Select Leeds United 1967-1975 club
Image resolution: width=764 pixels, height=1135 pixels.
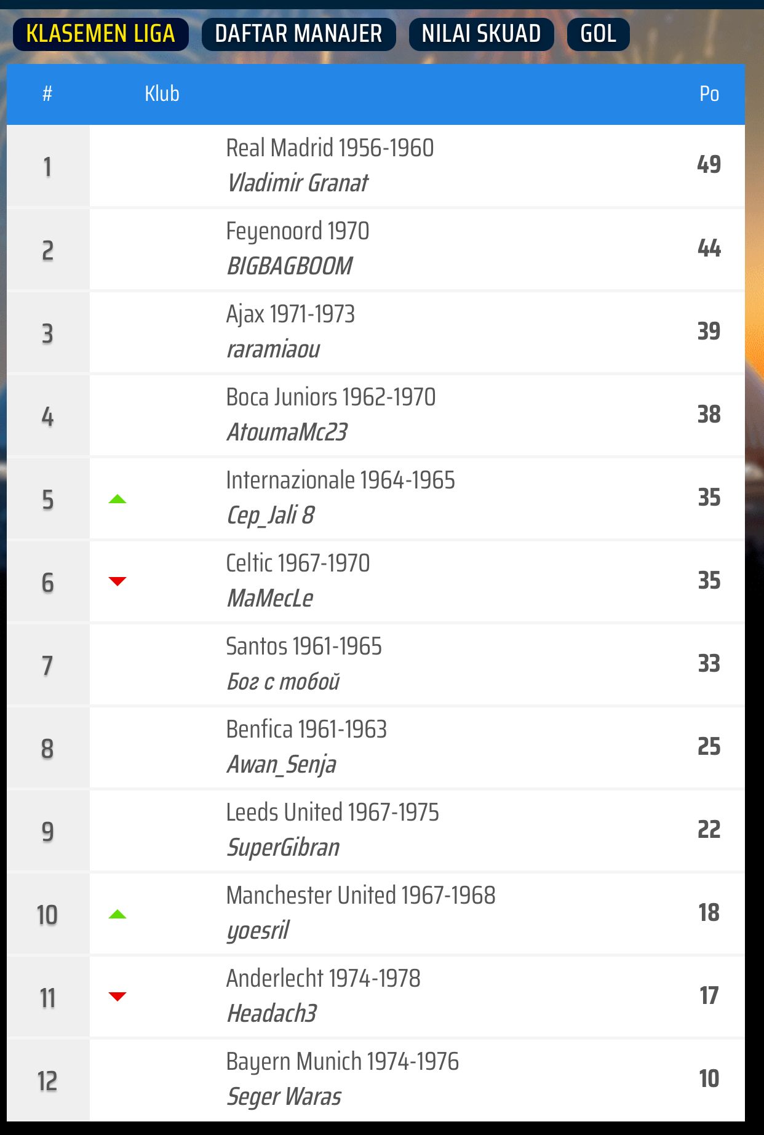332,813
